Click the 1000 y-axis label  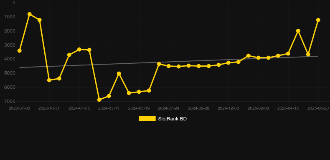[10, 17]
